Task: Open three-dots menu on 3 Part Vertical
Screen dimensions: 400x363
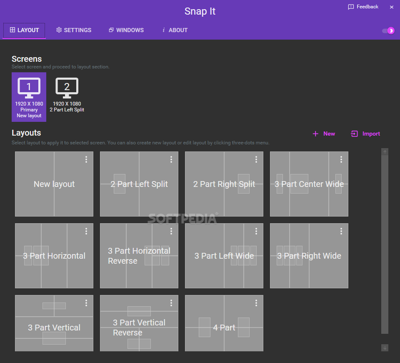Action: click(x=86, y=303)
